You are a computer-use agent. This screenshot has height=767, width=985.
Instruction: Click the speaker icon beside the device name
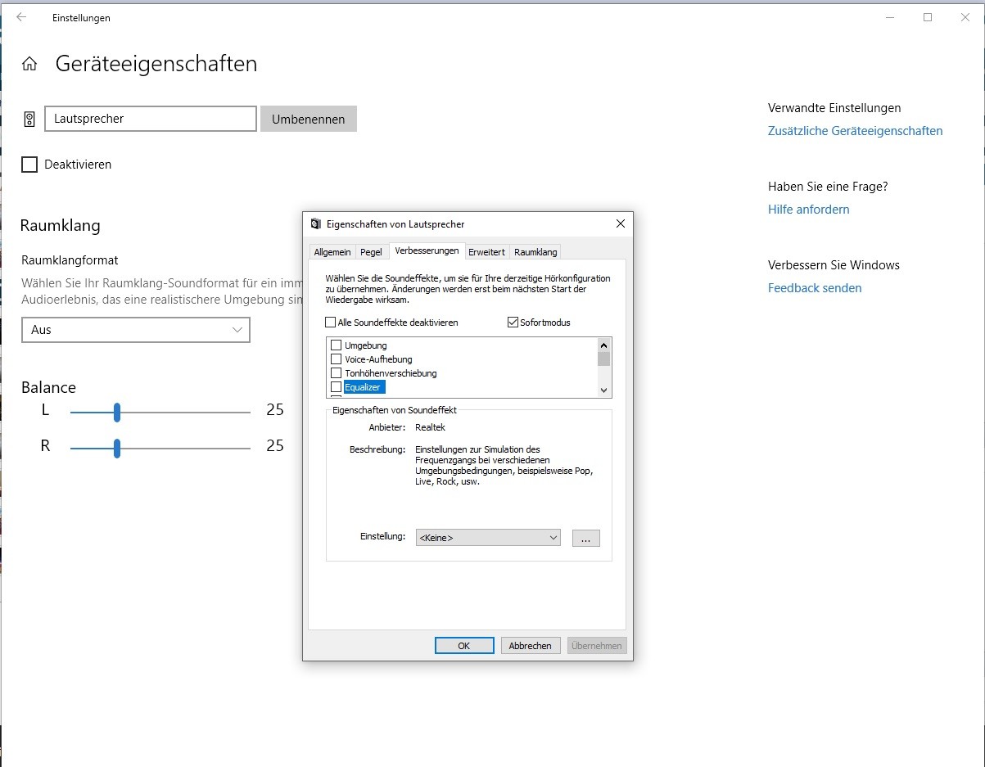tap(29, 120)
